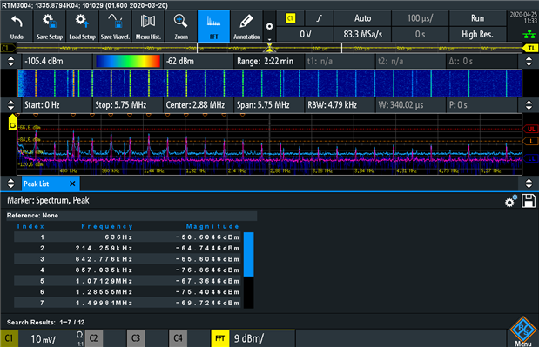Click the red UL upper limit marker

(x=531, y=129)
